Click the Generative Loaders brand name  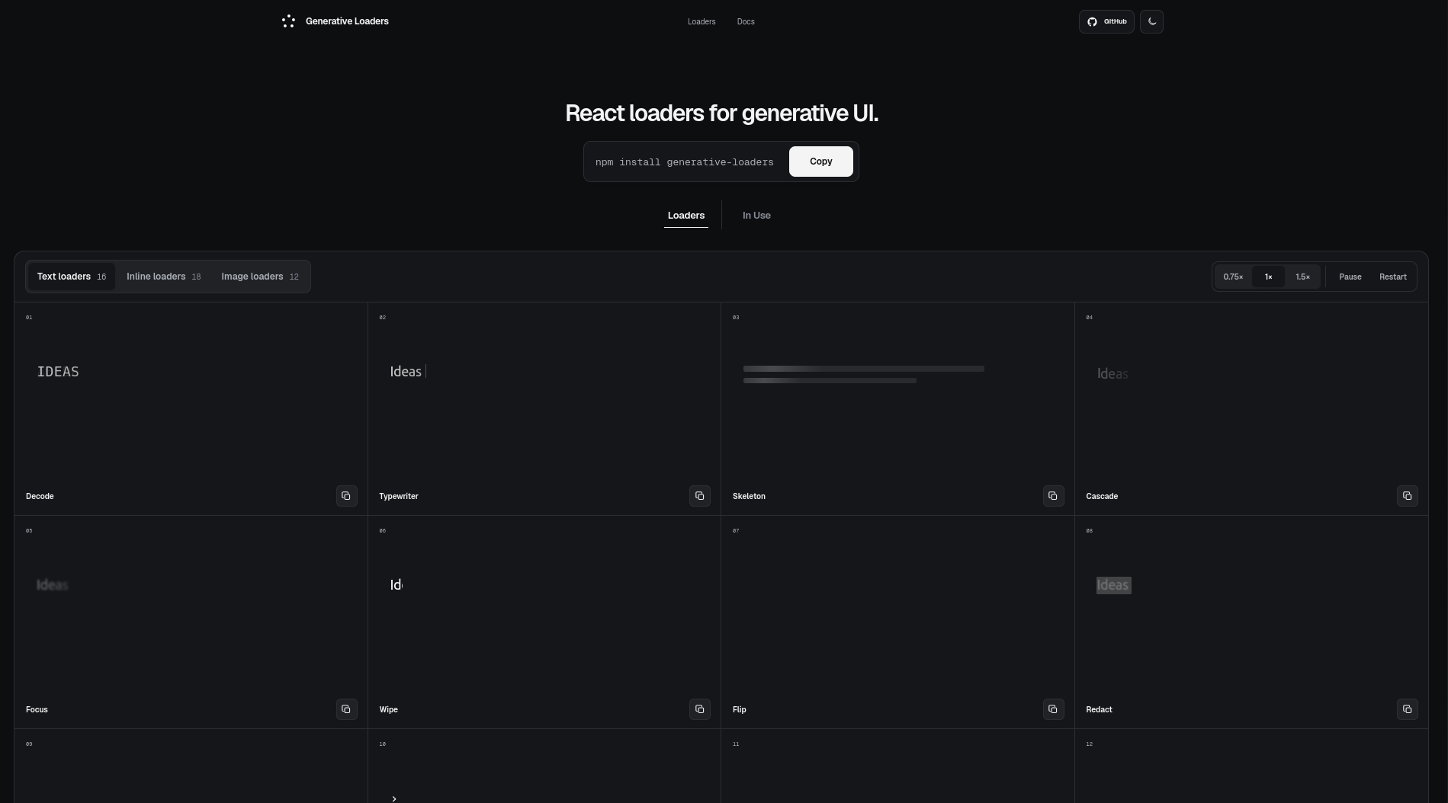coord(347,21)
